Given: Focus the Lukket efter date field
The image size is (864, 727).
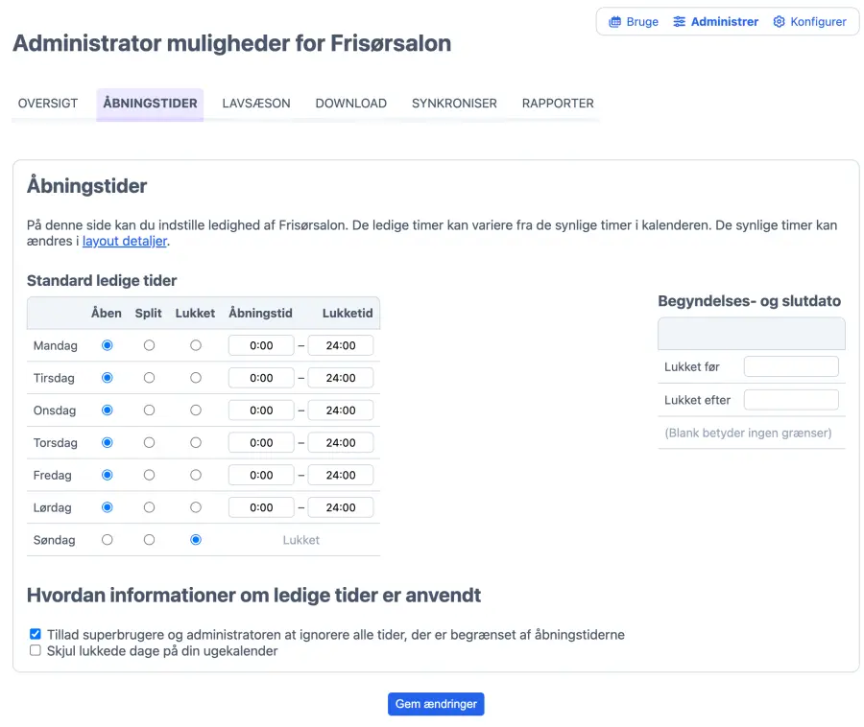Looking at the screenshot, I should (x=791, y=400).
